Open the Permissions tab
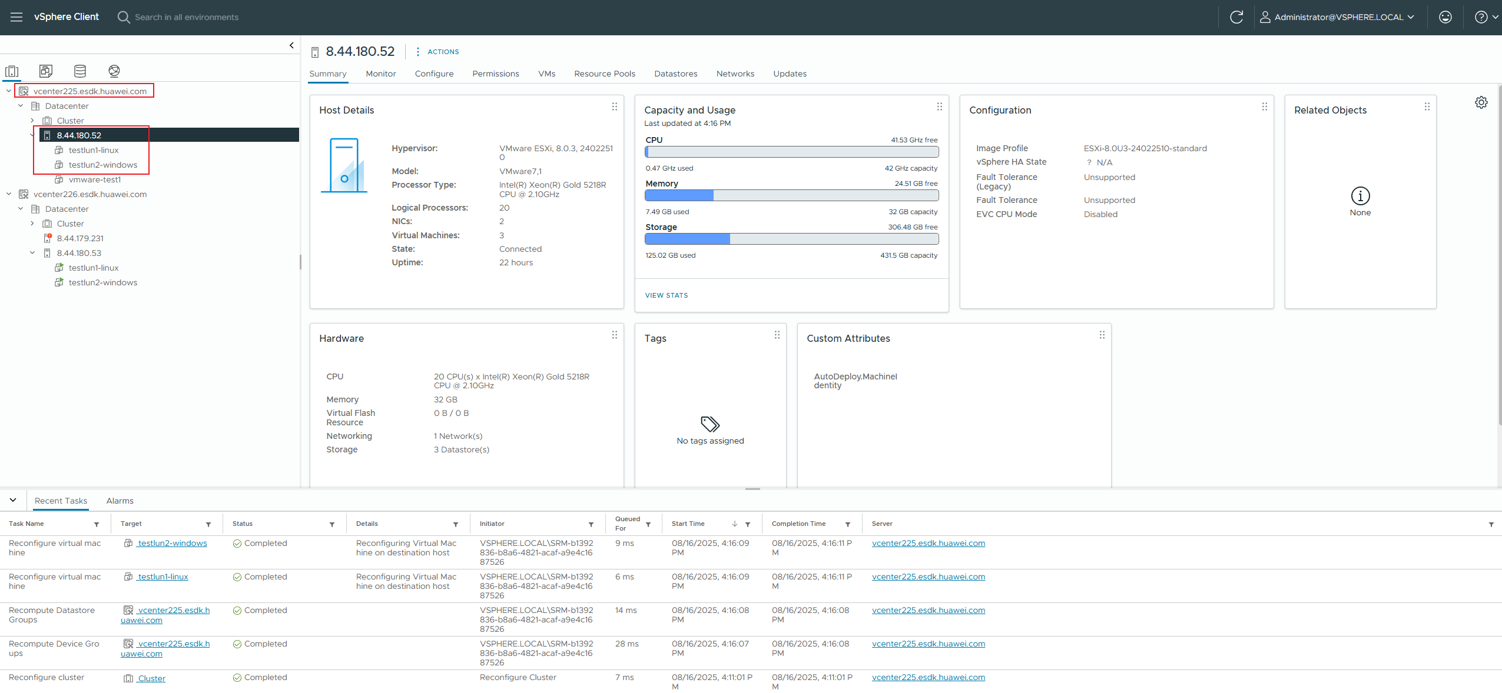Image resolution: width=1502 pixels, height=693 pixels. [496, 74]
